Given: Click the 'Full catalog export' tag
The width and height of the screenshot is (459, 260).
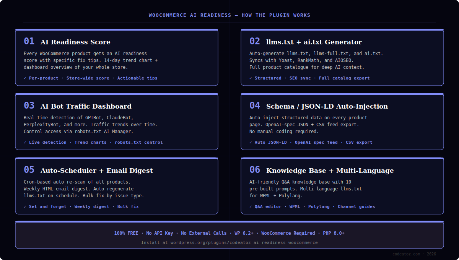Looking at the screenshot, I should click(x=344, y=78).
